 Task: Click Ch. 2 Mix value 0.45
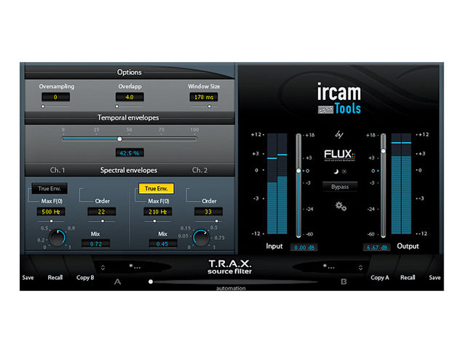(x=162, y=244)
